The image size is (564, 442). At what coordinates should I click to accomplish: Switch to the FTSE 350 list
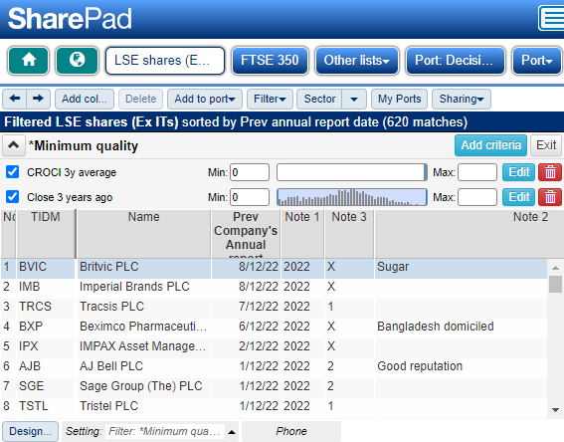(270, 61)
